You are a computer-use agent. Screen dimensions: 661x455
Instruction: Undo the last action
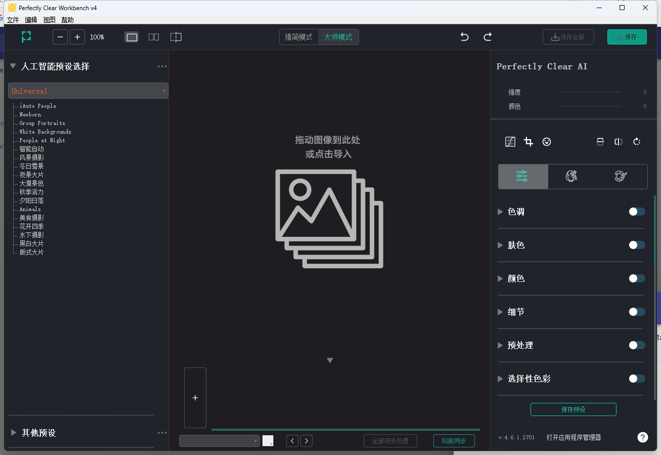click(464, 37)
